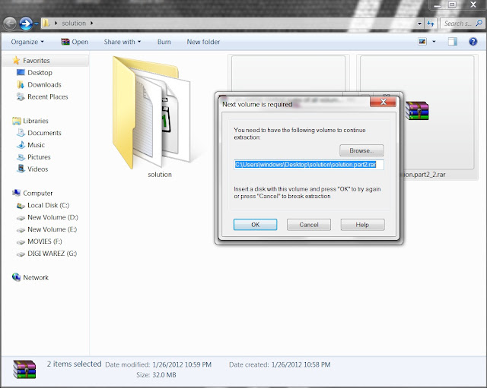Open view options dropdown arrow

point(434,42)
